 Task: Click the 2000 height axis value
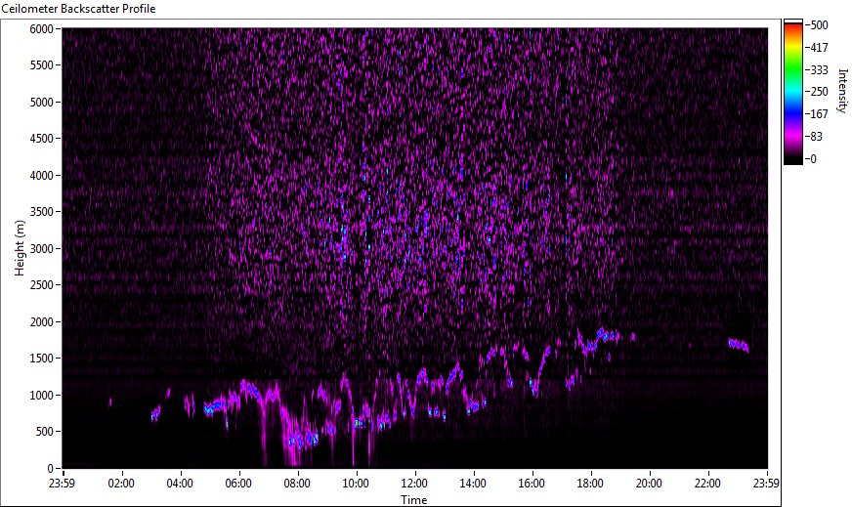point(41,322)
